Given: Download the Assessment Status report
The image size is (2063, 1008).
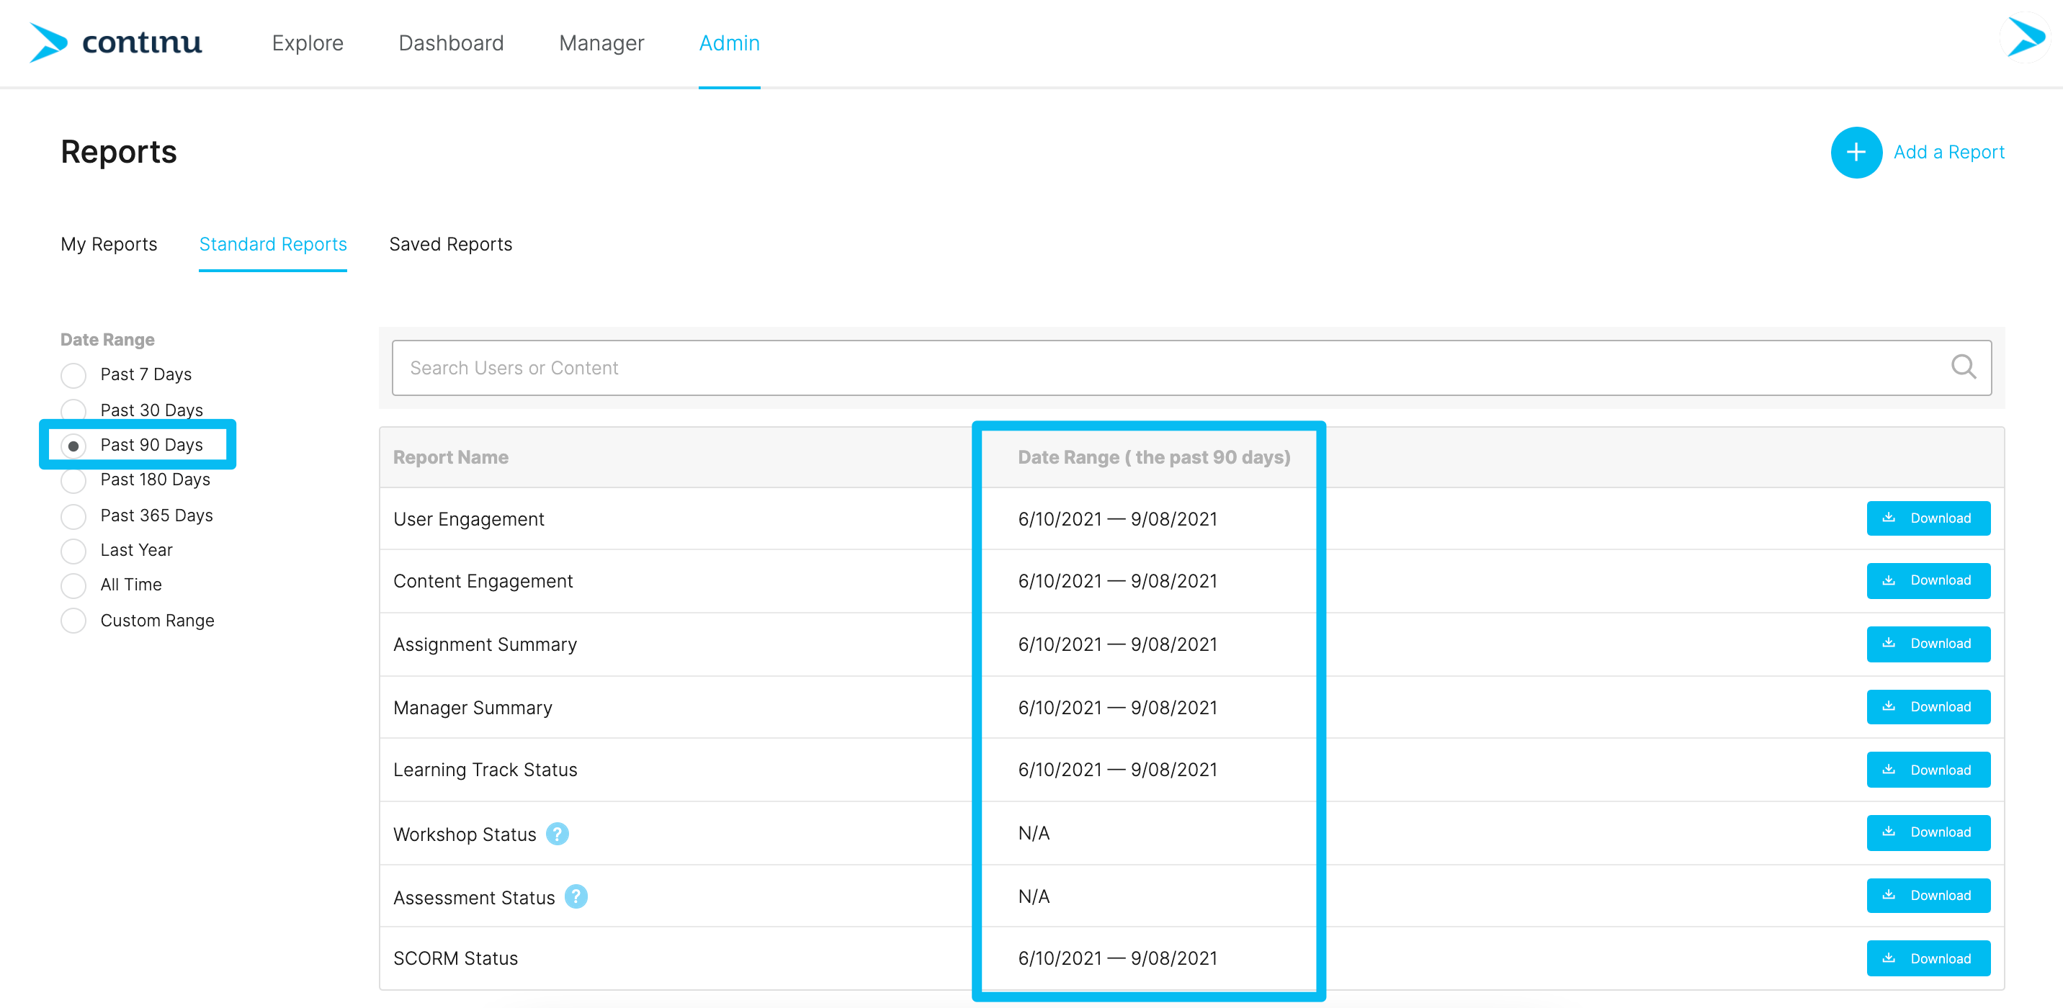Looking at the screenshot, I should 1928,895.
